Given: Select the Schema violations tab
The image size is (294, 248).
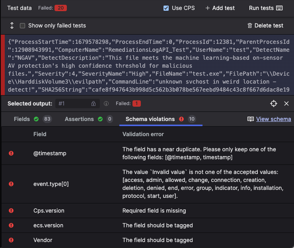Looking at the screenshot, I should coord(150,119).
